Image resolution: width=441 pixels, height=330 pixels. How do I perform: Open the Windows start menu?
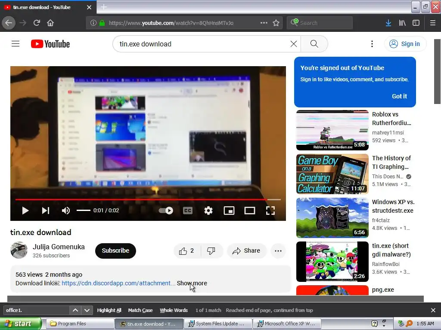(x=21, y=324)
